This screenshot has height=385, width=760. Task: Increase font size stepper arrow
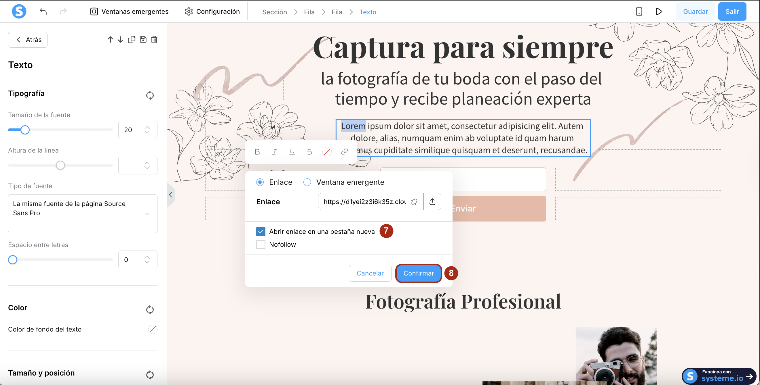coord(147,127)
